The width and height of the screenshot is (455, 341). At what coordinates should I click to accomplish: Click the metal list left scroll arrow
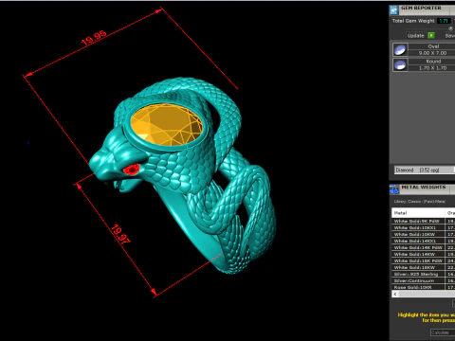(x=395, y=294)
